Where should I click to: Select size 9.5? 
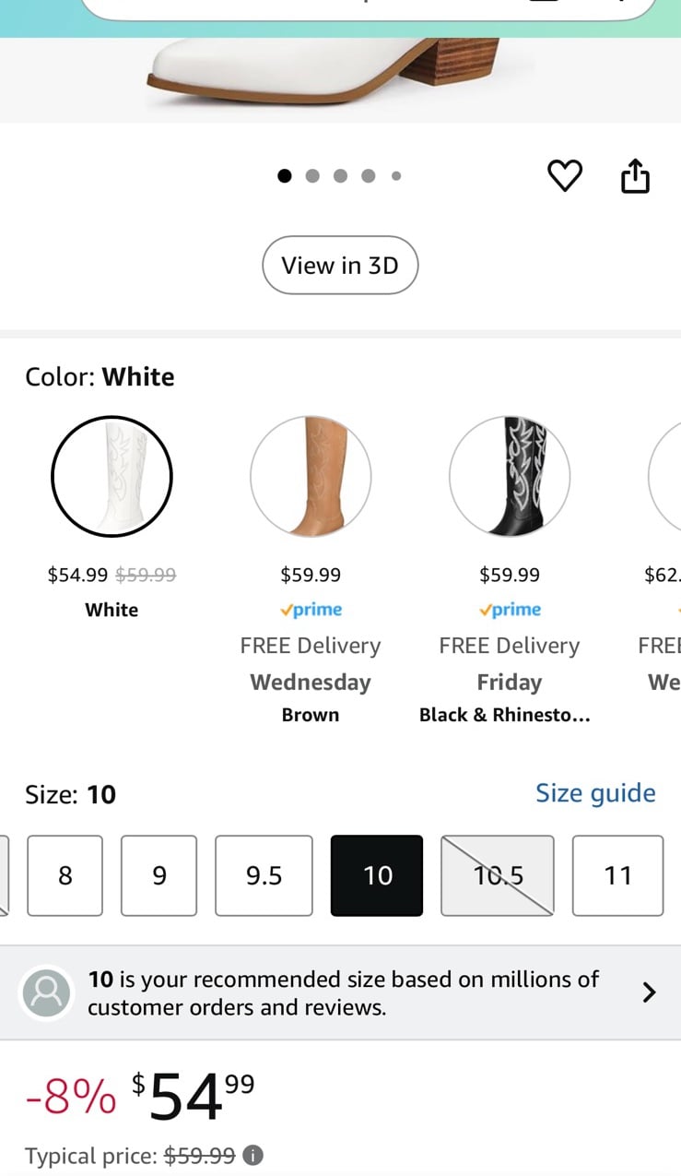point(264,875)
